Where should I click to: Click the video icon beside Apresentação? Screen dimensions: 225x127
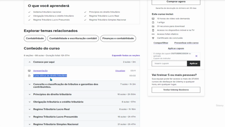(29, 71)
